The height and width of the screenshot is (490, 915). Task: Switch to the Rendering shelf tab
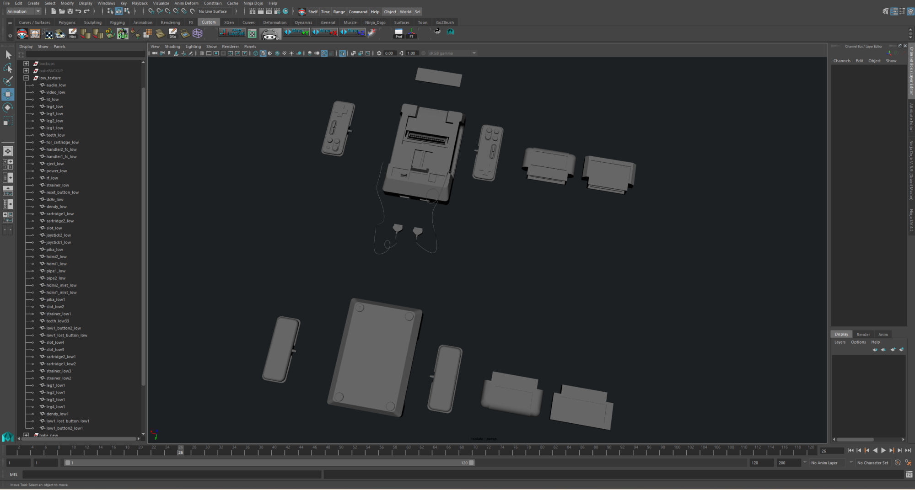(170, 22)
